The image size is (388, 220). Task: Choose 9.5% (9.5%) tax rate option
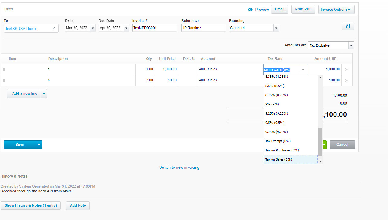click(x=275, y=123)
